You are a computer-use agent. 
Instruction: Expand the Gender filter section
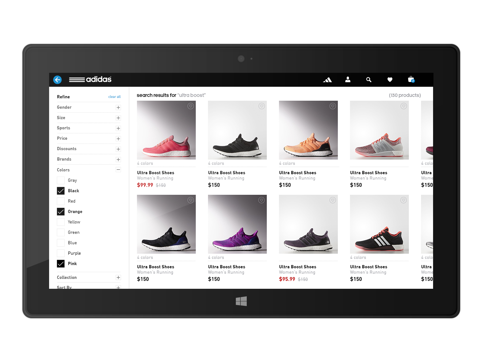[x=118, y=107]
